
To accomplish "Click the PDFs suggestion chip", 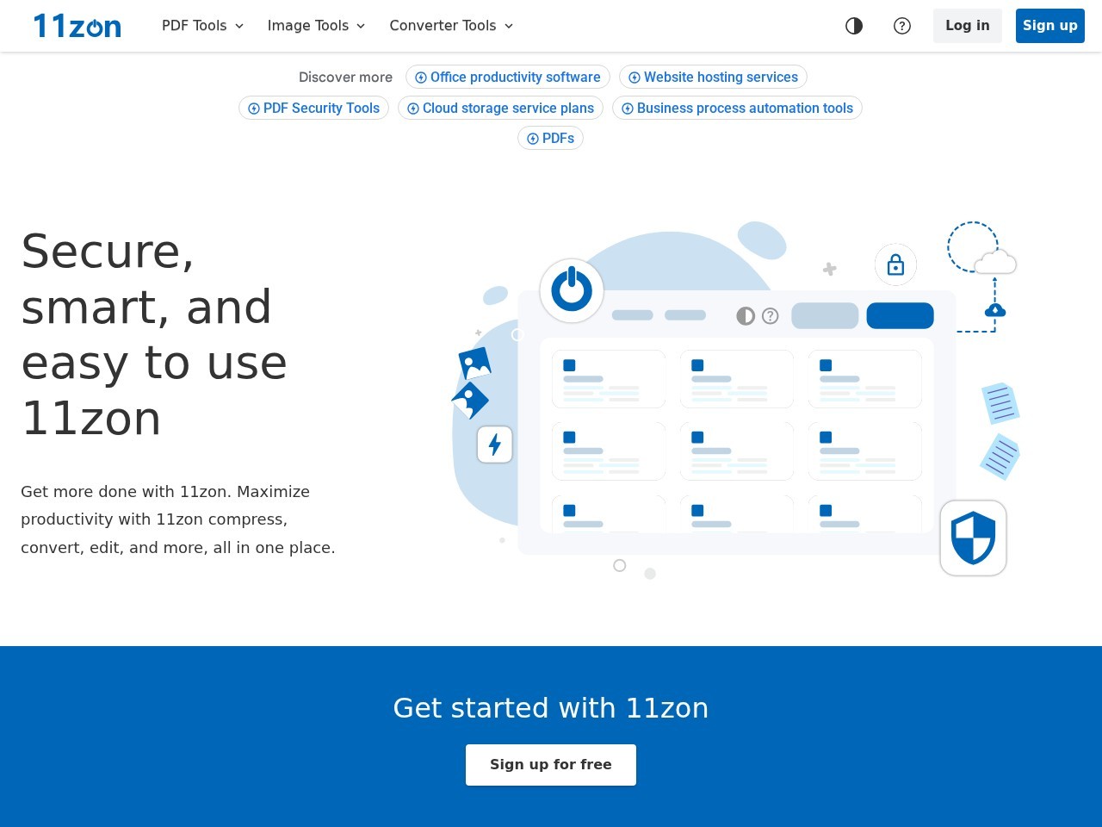I will tap(550, 139).
